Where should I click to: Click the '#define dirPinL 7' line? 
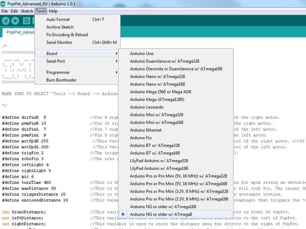click(x=24, y=129)
